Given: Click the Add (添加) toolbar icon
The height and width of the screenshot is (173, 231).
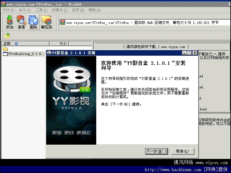Looking at the screenshot, I should (9, 22).
